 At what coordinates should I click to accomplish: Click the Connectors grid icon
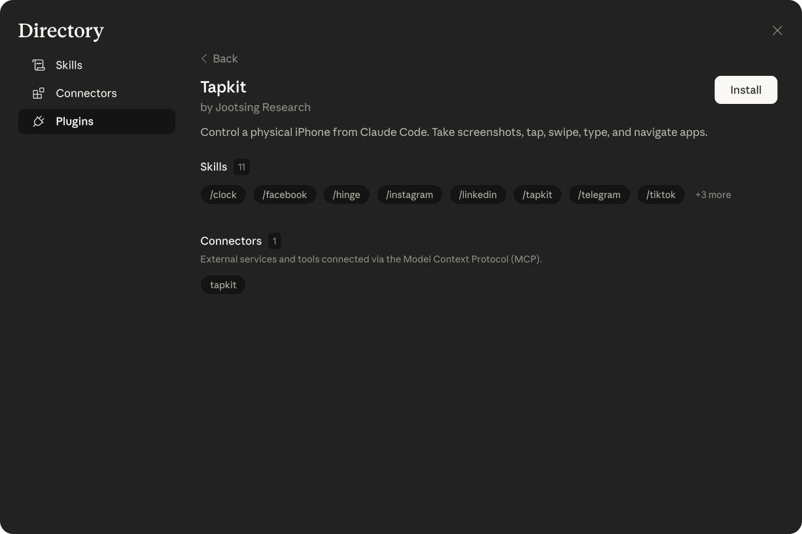[39, 93]
